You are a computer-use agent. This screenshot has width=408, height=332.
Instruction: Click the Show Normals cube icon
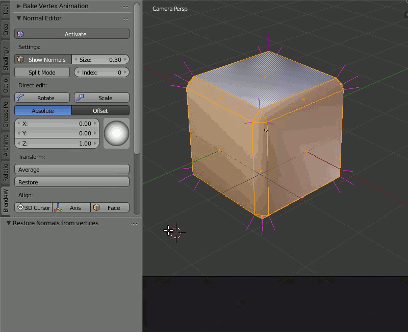point(20,59)
